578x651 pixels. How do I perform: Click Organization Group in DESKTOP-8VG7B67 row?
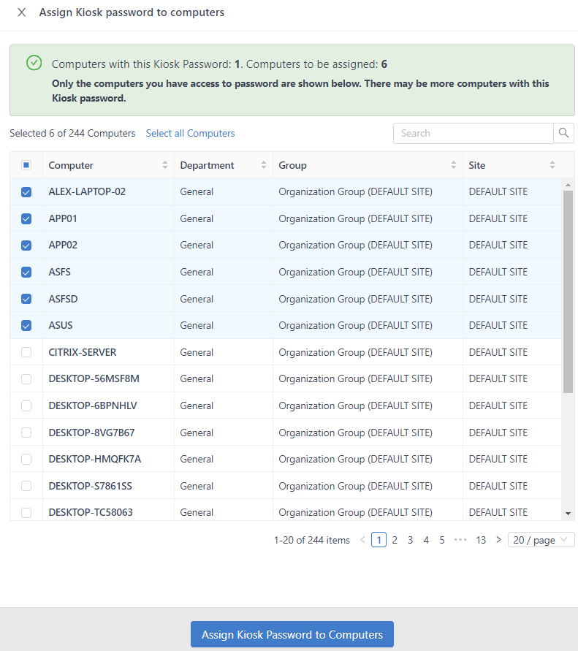coord(355,433)
